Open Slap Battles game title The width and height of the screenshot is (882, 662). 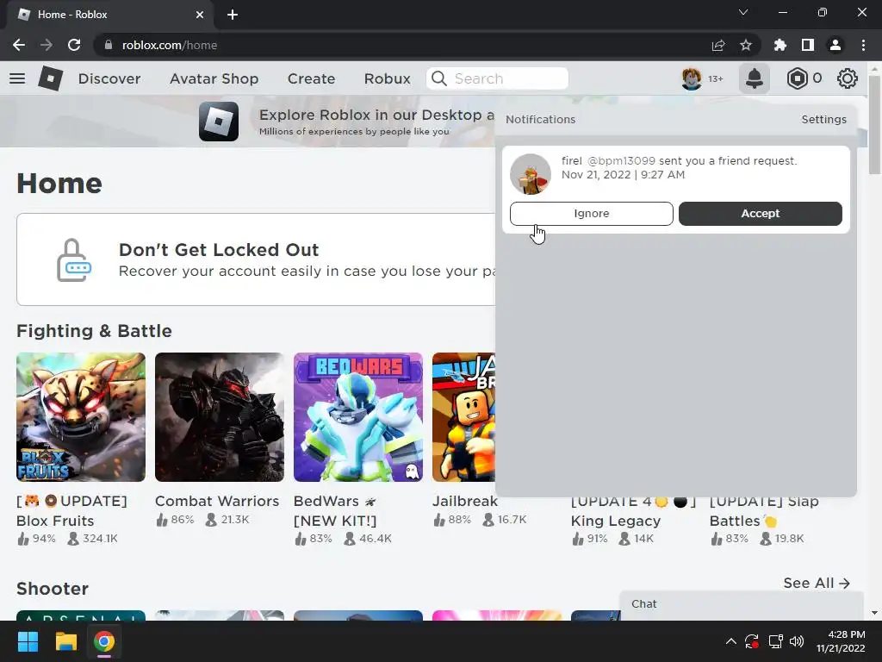coord(764,511)
